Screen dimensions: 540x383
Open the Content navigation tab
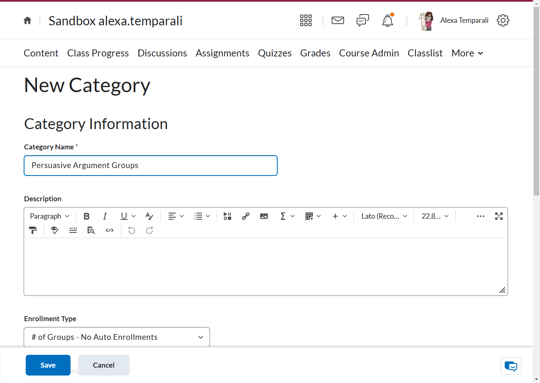coord(41,53)
